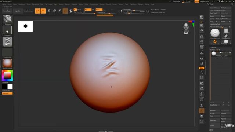The image size is (235, 132).
Task: Toggle Edit mode button
Action: click(x=37, y=11)
